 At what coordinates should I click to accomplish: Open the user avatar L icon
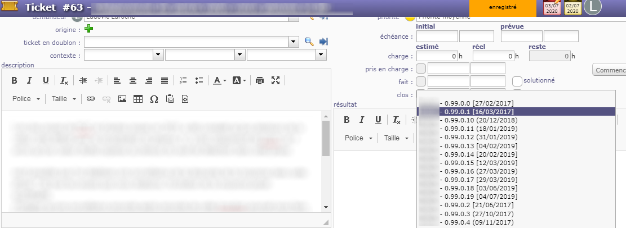(592, 7)
